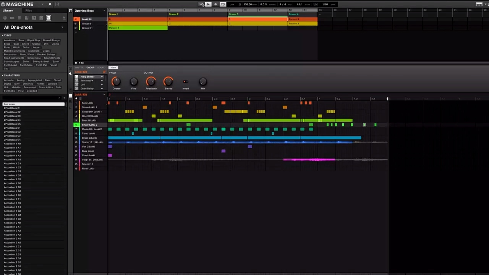Add a new group with plus button
The width and height of the screenshot is (489, 275).
click(x=76, y=32)
